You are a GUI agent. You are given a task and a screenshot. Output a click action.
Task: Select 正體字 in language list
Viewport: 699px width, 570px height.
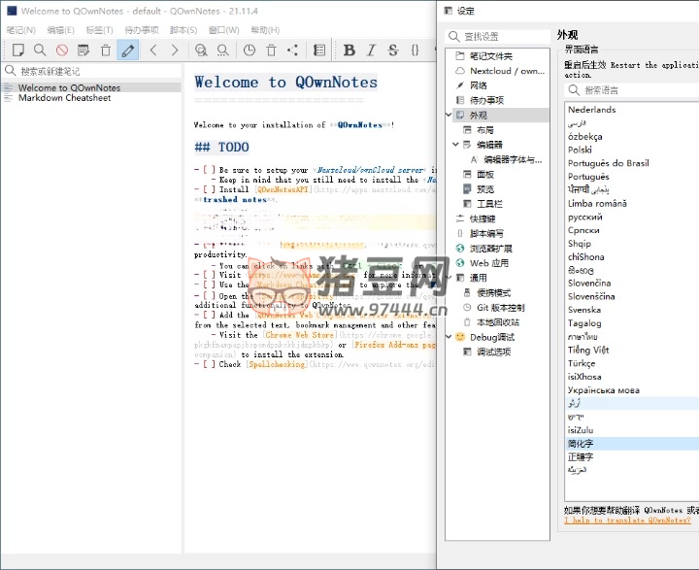(582, 456)
